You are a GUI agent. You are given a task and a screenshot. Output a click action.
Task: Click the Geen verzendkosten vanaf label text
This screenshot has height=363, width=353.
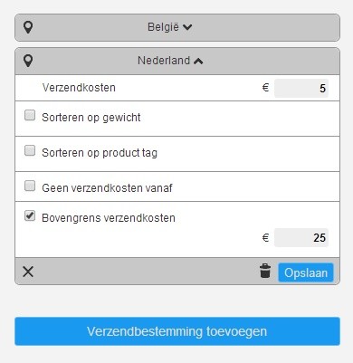click(x=107, y=188)
